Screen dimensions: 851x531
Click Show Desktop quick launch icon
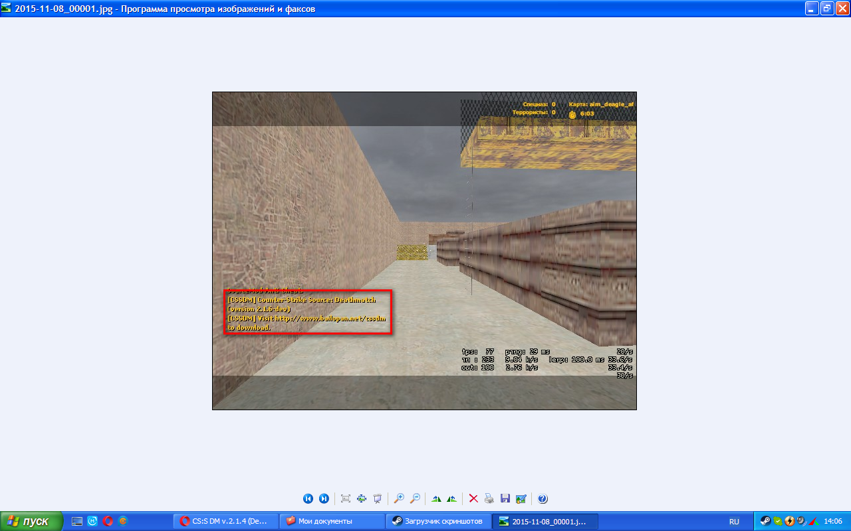point(77,521)
